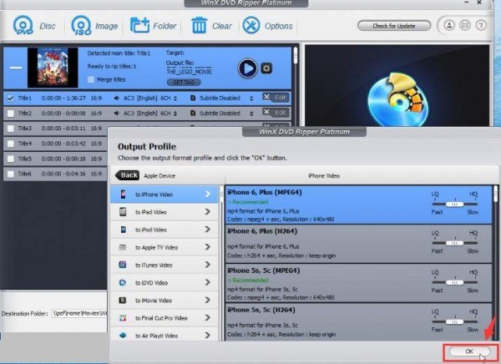
Task: Select iPhone 5s, 5c (H264) profile
Action: (x=358, y=322)
